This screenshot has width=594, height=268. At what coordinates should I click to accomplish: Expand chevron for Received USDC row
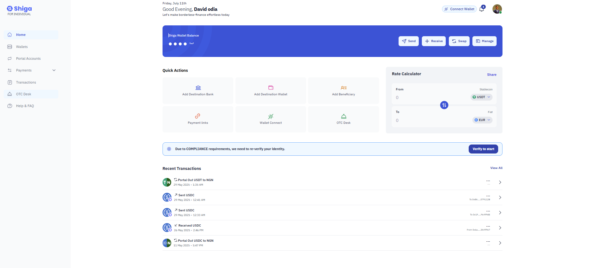500,228
